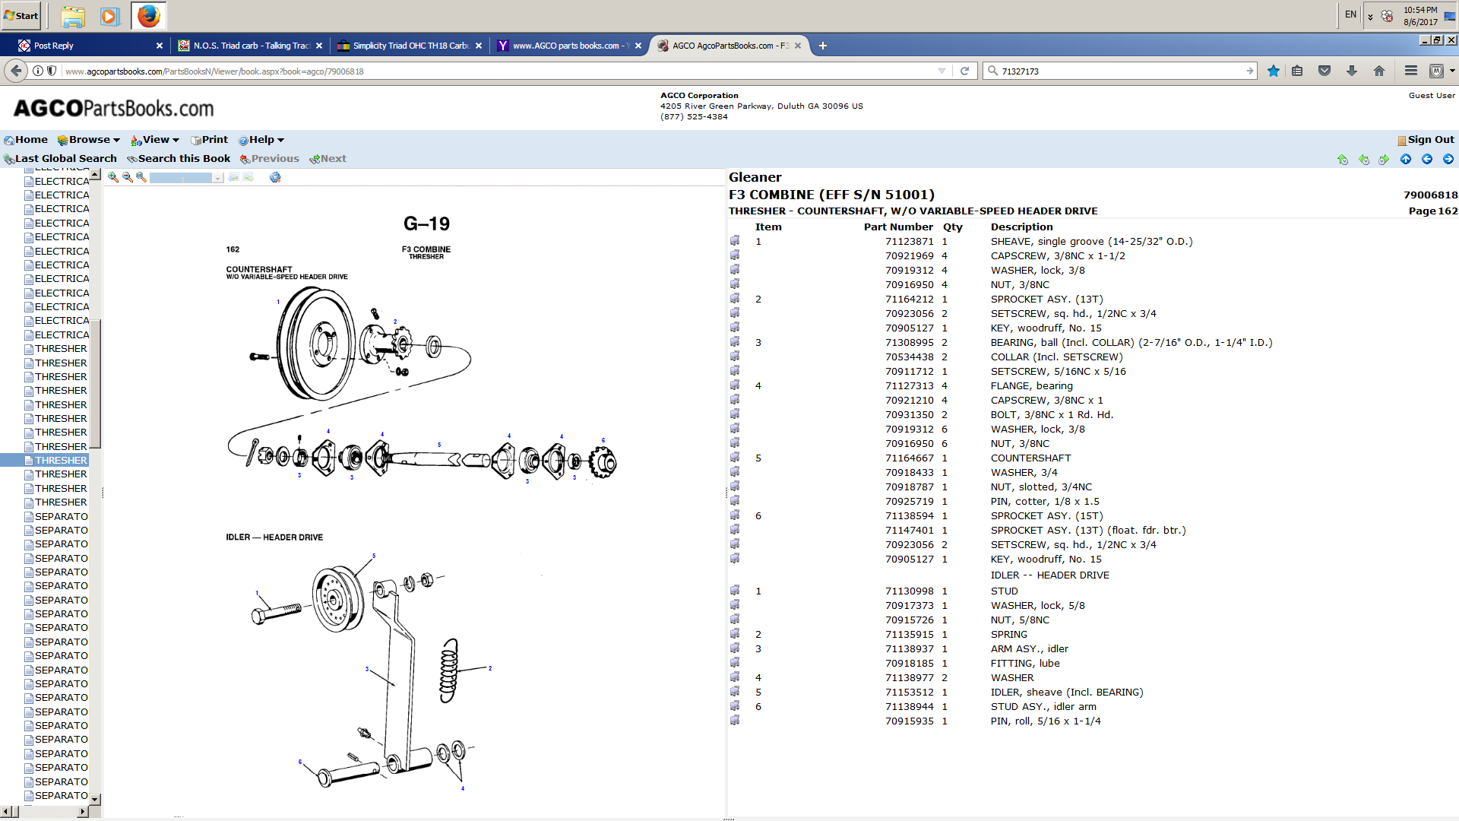
Task: Click the green history back arrow icon
Action: (x=1364, y=160)
